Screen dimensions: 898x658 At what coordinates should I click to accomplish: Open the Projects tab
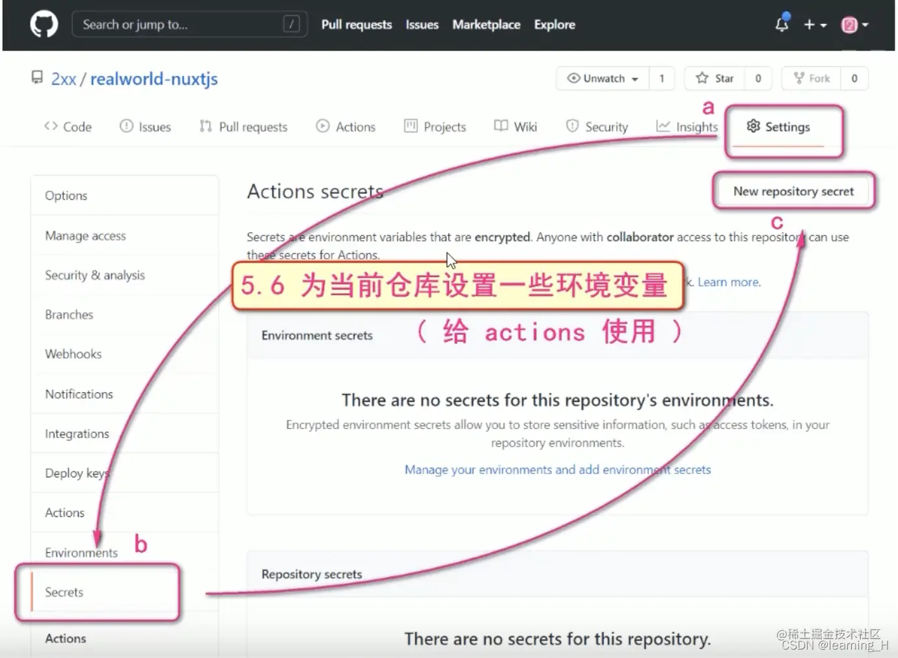pos(435,127)
